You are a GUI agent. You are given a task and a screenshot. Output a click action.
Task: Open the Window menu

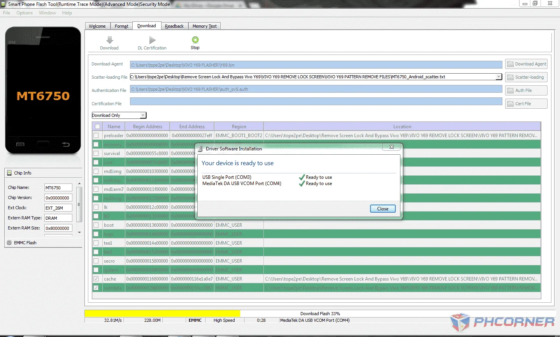point(47,13)
